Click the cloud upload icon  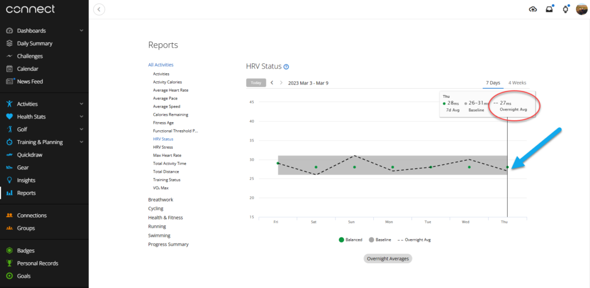tap(533, 9)
